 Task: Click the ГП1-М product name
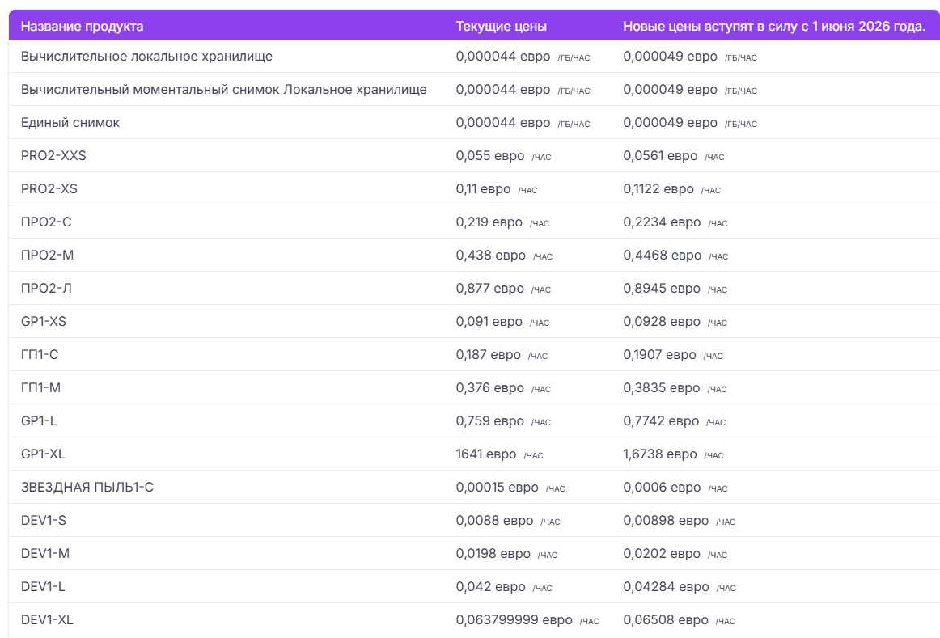[x=40, y=388]
